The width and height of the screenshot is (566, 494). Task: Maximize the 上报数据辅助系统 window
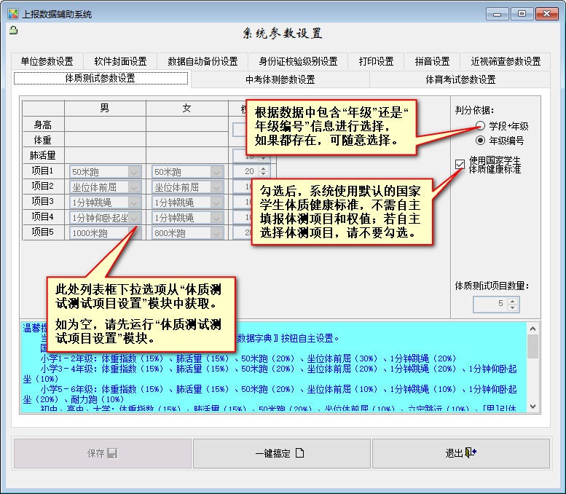coord(522,14)
